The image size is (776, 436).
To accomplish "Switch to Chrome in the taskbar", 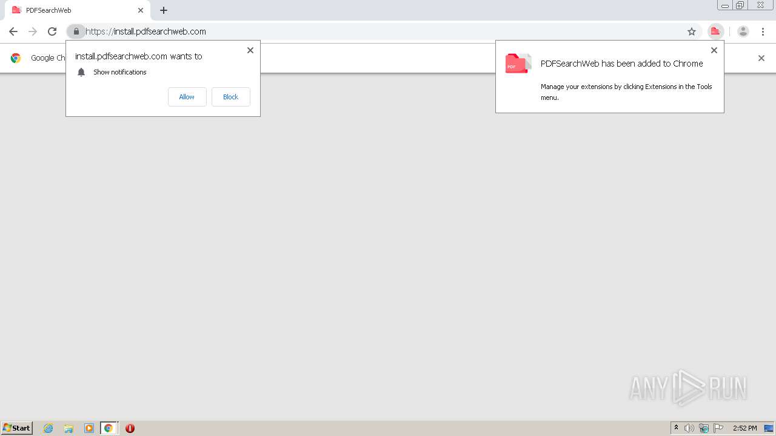I will (109, 428).
